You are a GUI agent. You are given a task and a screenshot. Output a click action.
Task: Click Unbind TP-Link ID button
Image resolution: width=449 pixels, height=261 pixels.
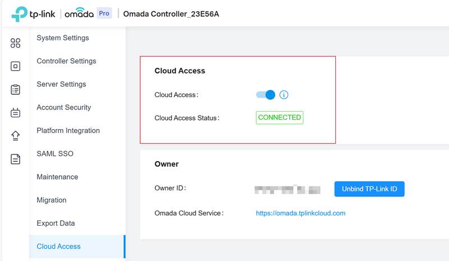tap(369, 189)
